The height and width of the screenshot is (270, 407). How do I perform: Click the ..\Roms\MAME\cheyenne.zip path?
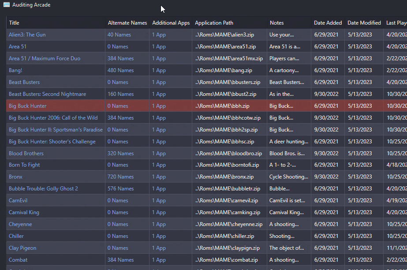click(229, 224)
